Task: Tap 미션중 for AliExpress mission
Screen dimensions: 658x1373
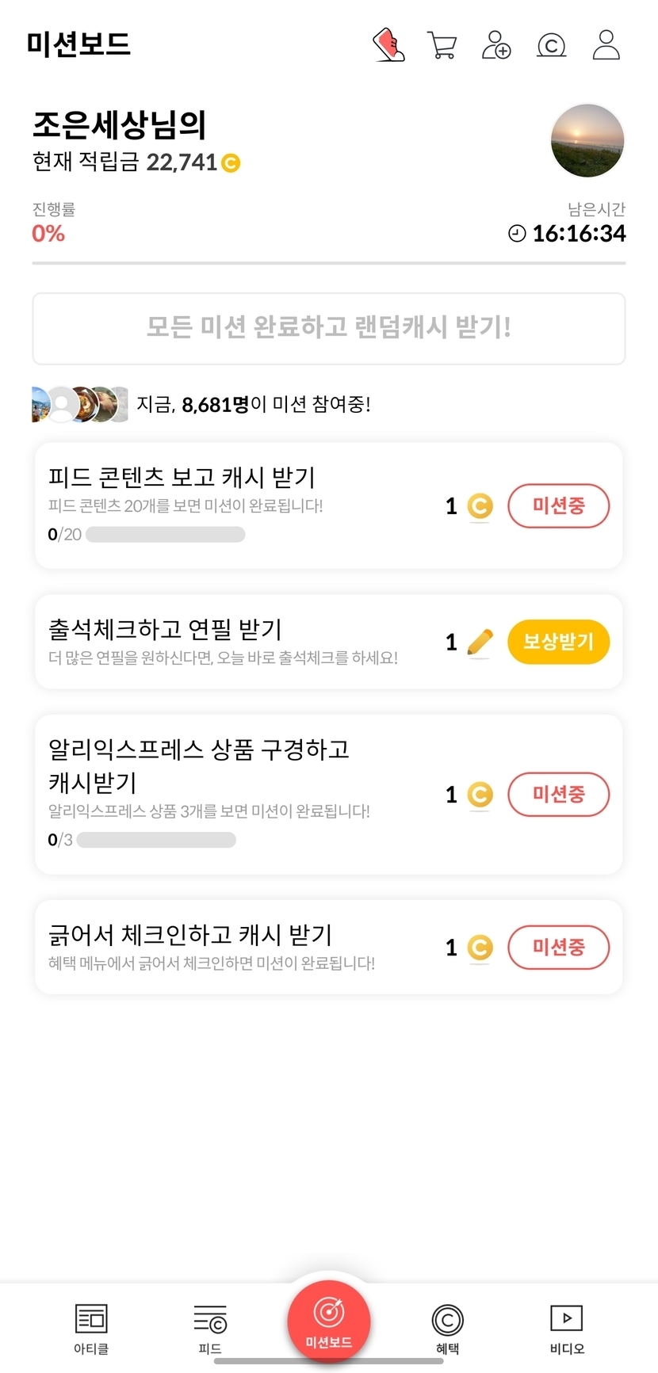Action: [x=558, y=794]
